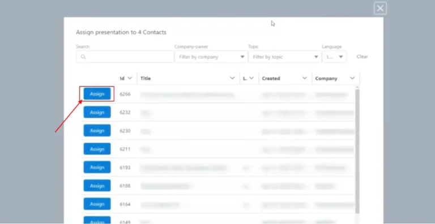Open the Created column menu chevron
The height and width of the screenshot is (224, 435).
point(305,78)
